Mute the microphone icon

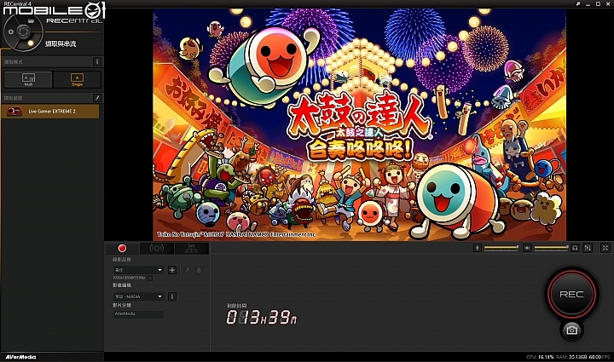tap(478, 248)
